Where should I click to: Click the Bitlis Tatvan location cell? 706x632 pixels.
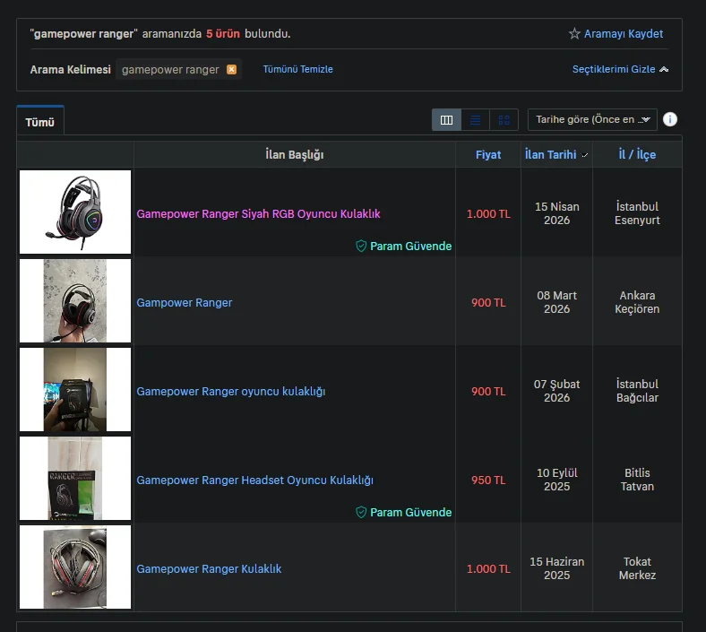click(637, 480)
